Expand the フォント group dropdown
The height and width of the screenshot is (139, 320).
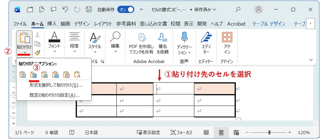(x=54, y=52)
